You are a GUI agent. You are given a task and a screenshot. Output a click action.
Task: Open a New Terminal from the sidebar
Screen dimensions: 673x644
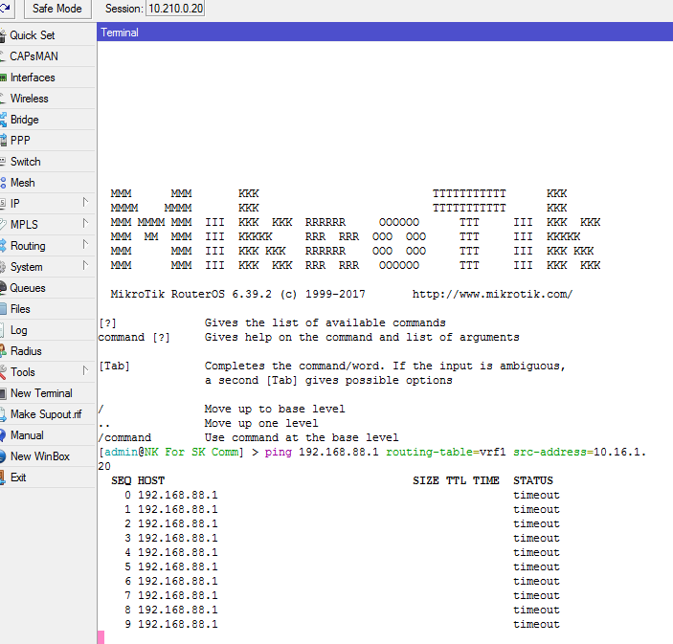[x=47, y=393]
